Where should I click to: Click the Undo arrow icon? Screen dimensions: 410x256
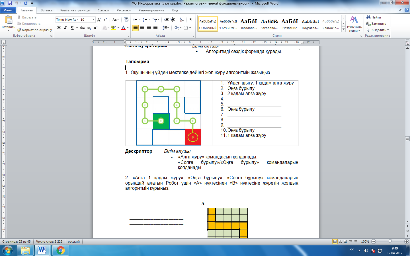point(16,3)
